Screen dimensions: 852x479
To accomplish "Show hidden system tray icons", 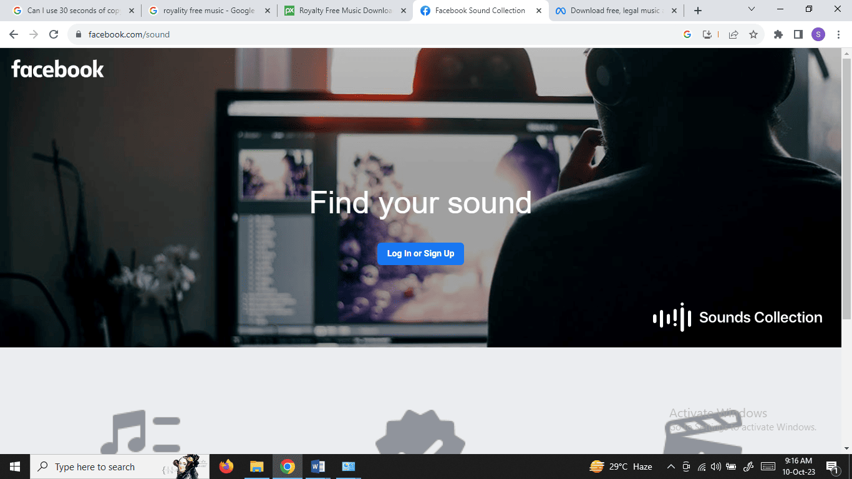I will pyautogui.click(x=671, y=467).
